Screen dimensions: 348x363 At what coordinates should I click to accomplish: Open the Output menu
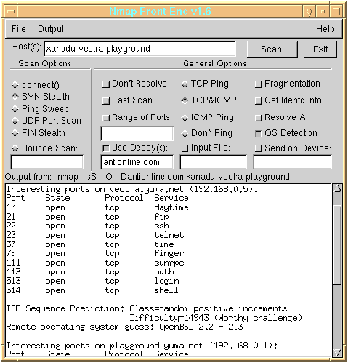(51, 29)
